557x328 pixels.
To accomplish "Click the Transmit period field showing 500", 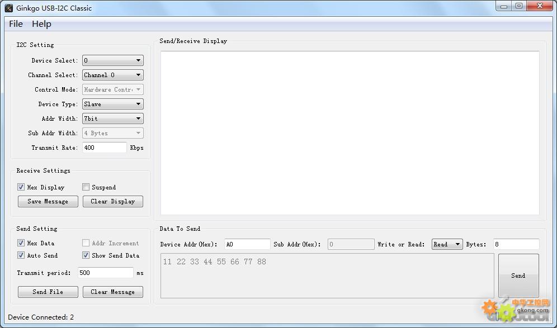I will pos(106,273).
